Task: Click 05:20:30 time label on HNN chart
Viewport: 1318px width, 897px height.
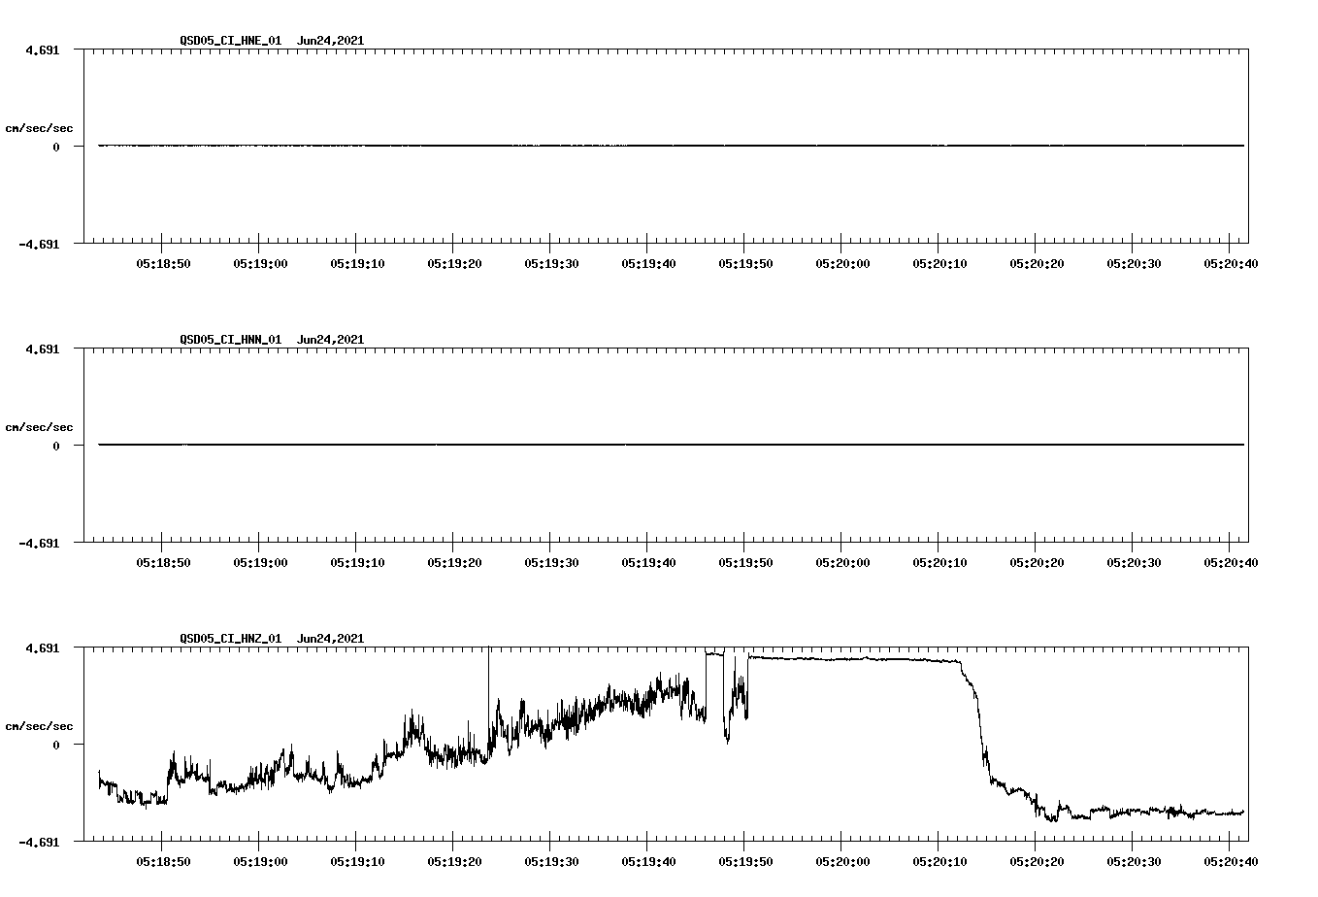Action: click(1134, 562)
